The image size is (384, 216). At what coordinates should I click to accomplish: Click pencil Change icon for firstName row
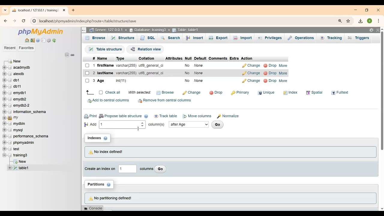[244, 65]
